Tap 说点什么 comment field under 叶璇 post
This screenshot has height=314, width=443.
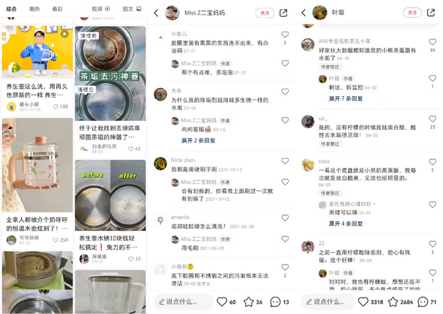[x=327, y=302]
